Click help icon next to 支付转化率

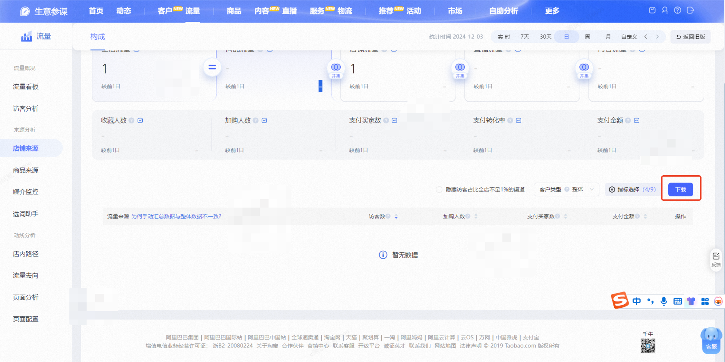pos(510,120)
